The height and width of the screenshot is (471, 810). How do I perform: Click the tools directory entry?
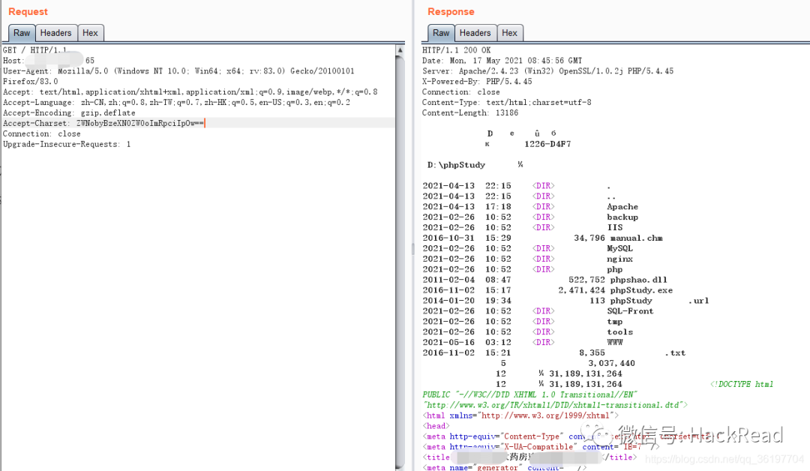[620, 332]
